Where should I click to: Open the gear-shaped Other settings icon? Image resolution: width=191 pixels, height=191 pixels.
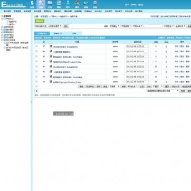(95, 4)
